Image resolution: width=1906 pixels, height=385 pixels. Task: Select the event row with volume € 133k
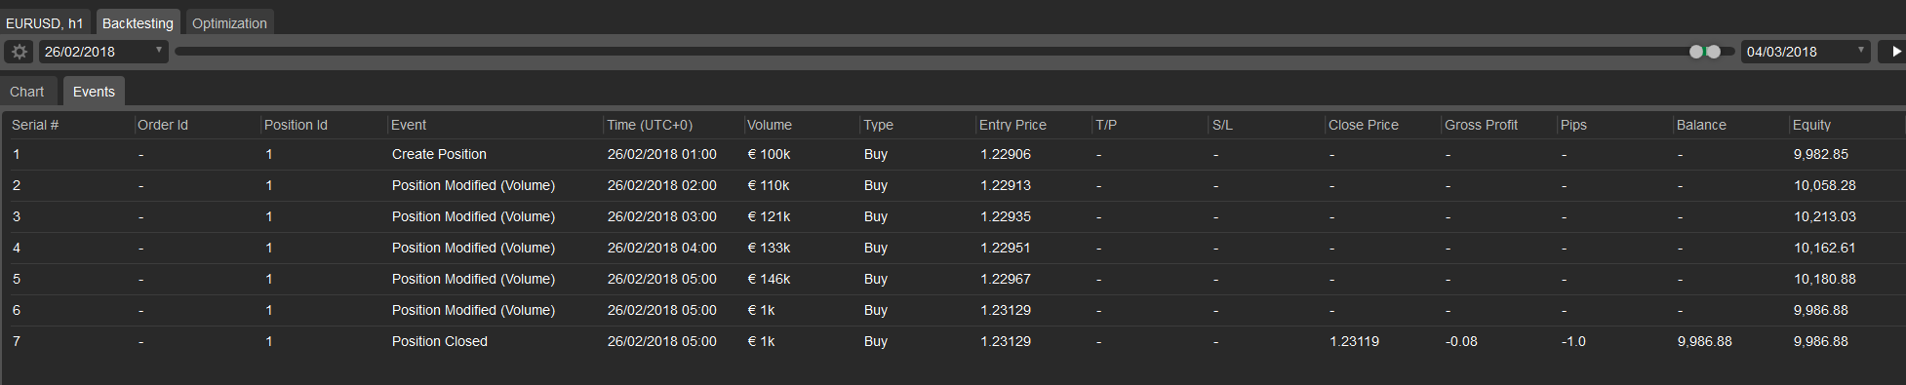coord(953,248)
